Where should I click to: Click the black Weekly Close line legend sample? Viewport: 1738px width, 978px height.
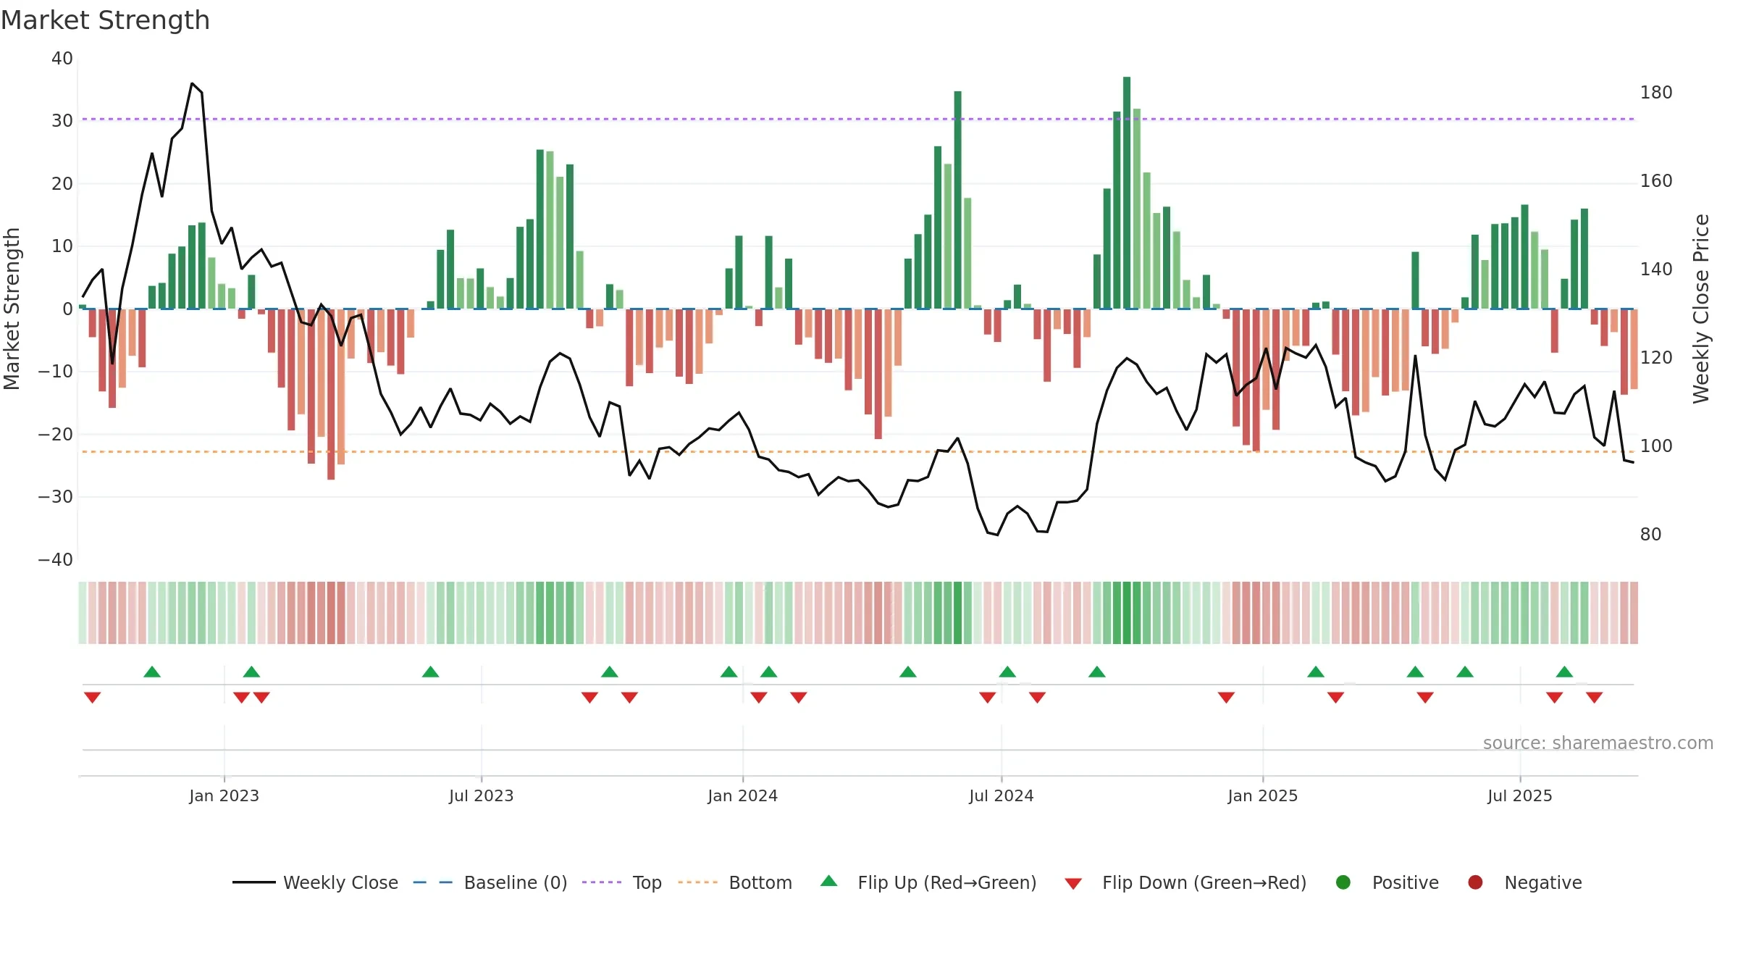(x=254, y=882)
